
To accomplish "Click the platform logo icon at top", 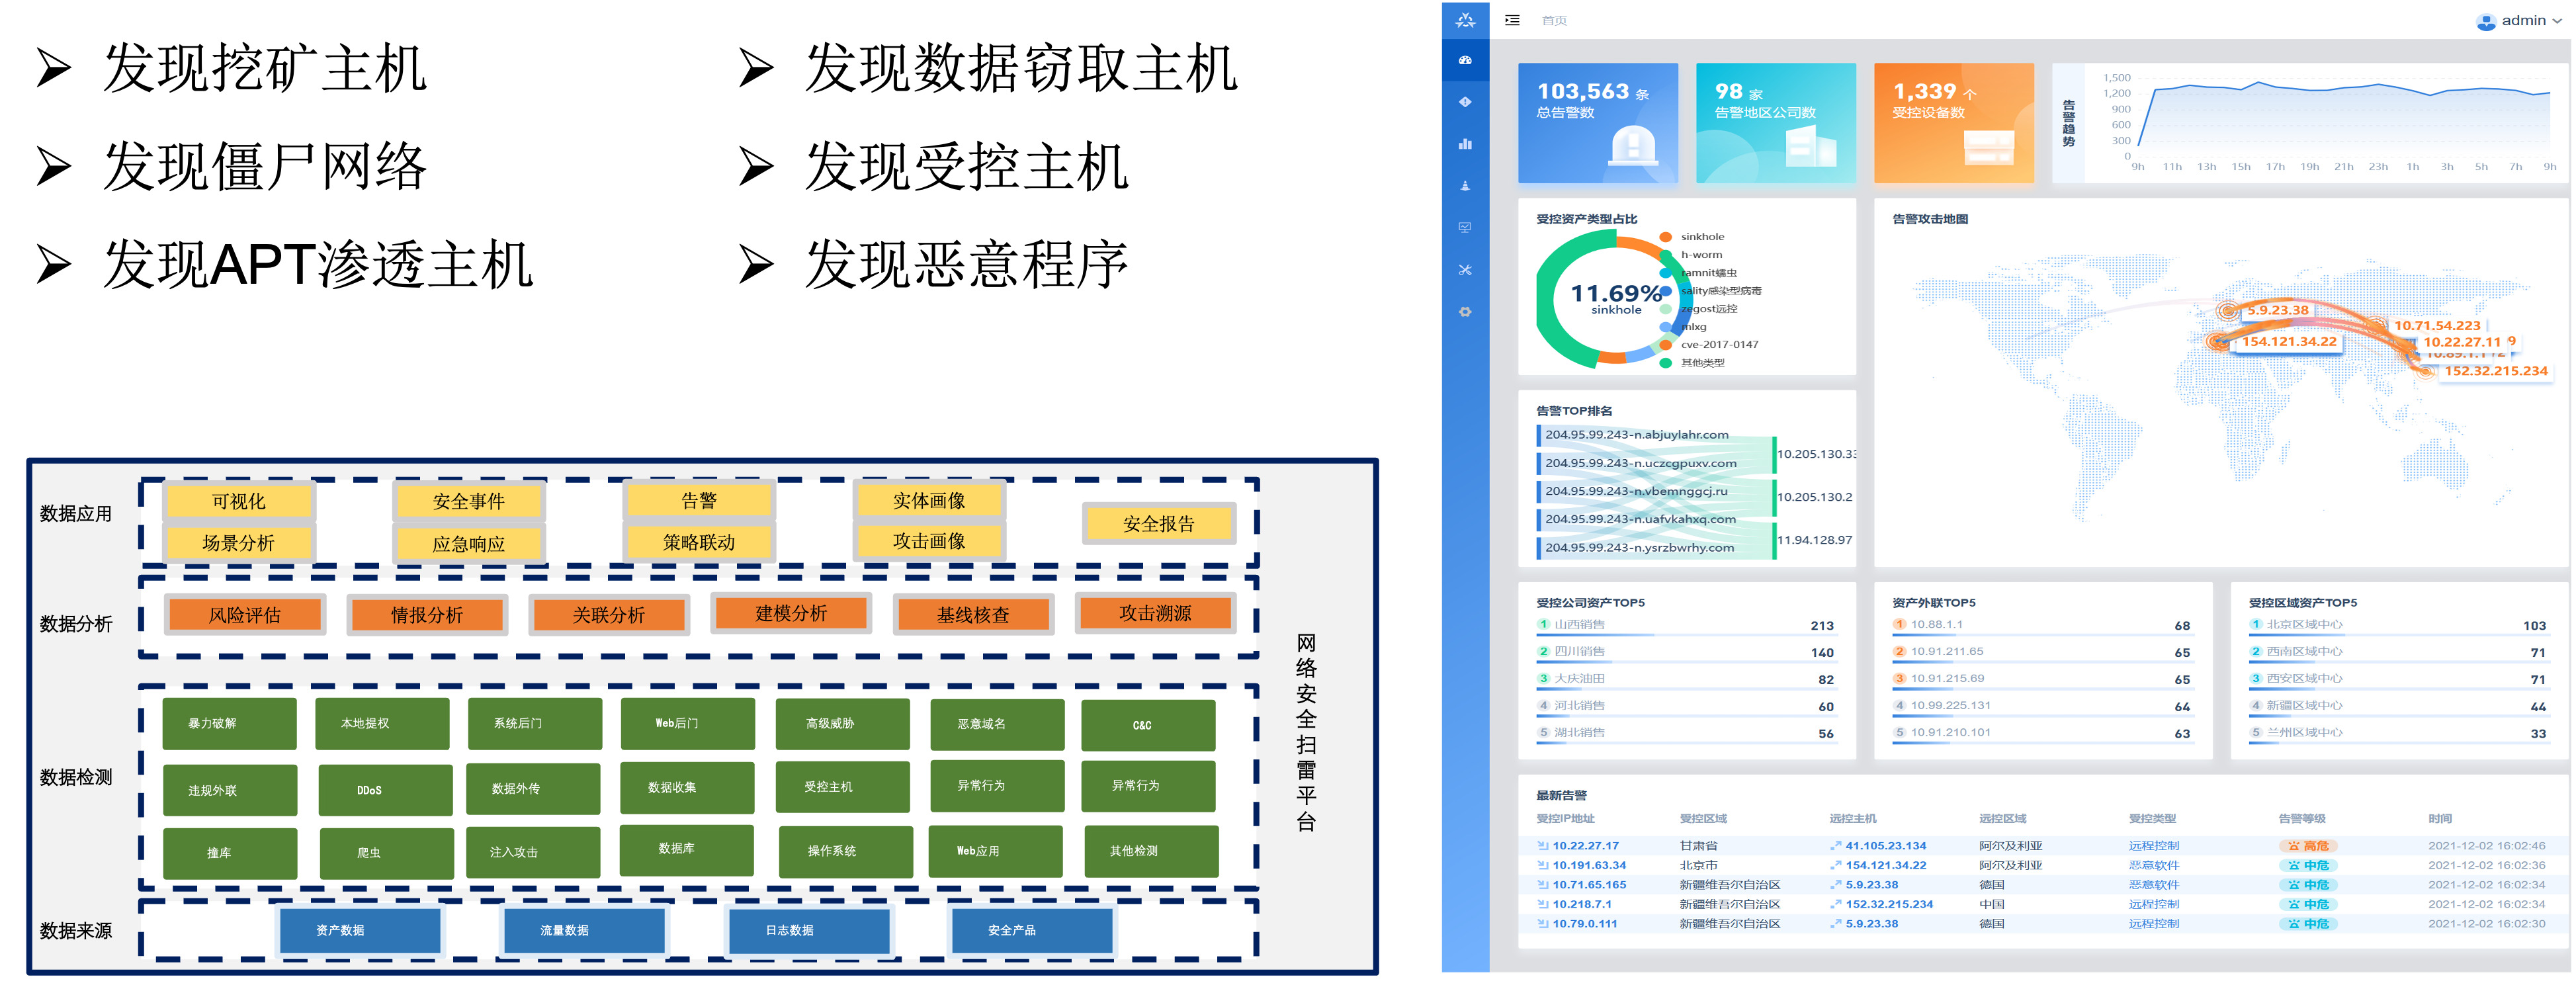I will pyautogui.click(x=1465, y=20).
